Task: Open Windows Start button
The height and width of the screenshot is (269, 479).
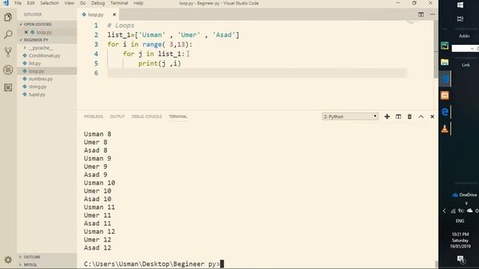Action: pos(460,5)
